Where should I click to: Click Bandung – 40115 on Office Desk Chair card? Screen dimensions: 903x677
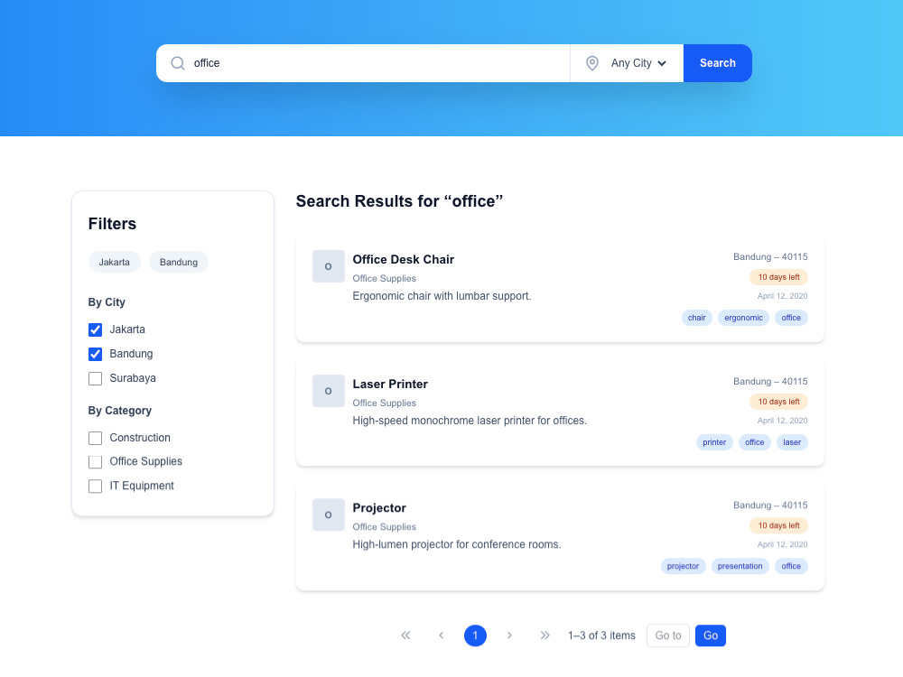point(770,256)
